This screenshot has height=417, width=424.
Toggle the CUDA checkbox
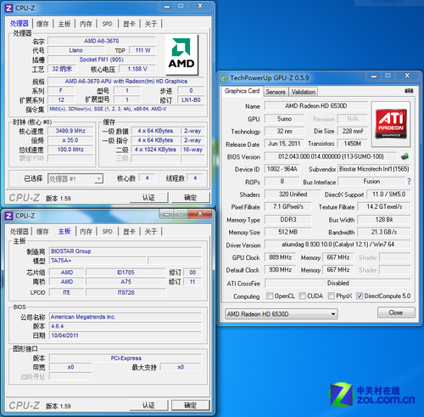302,296
